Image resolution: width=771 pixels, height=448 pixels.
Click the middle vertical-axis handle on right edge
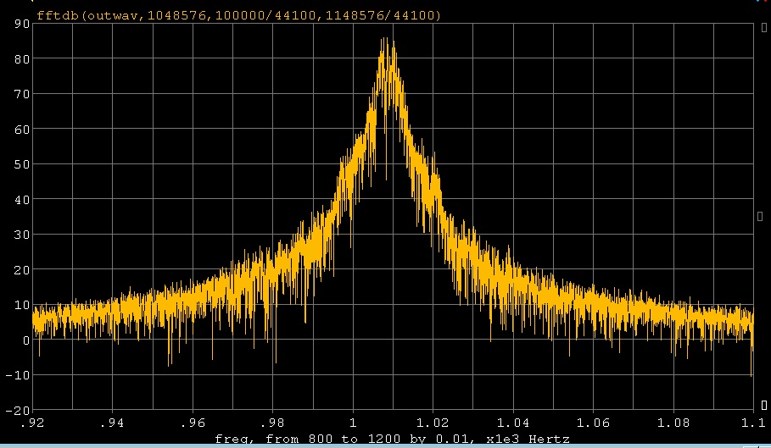[x=760, y=216]
